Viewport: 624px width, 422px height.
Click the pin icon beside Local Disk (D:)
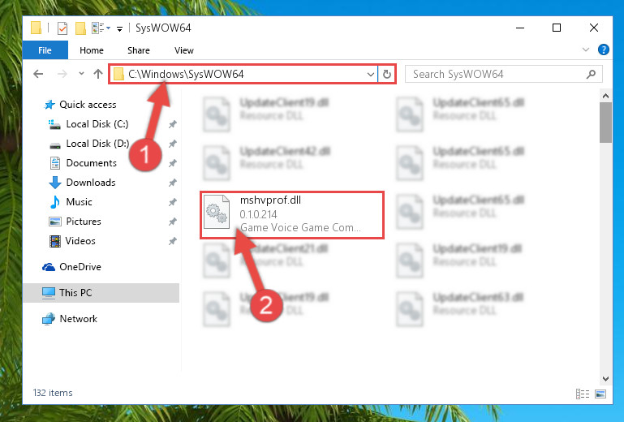(x=172, y=144)
